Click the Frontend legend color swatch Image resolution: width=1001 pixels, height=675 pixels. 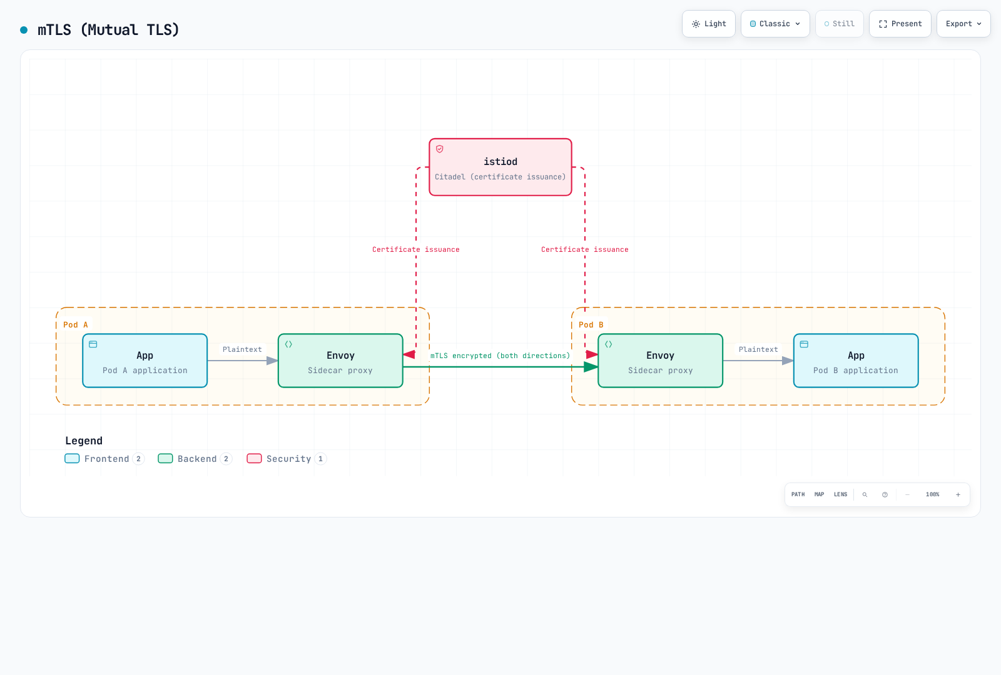point(72,459)
